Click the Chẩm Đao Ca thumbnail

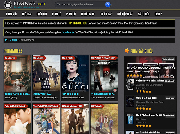click(x=130, y=85)
